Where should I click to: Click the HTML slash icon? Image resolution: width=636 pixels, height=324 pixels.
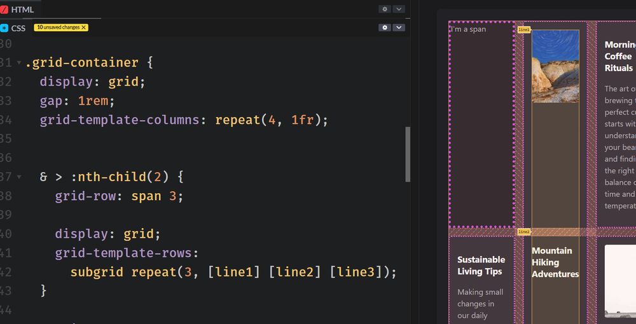click(4, 10)
